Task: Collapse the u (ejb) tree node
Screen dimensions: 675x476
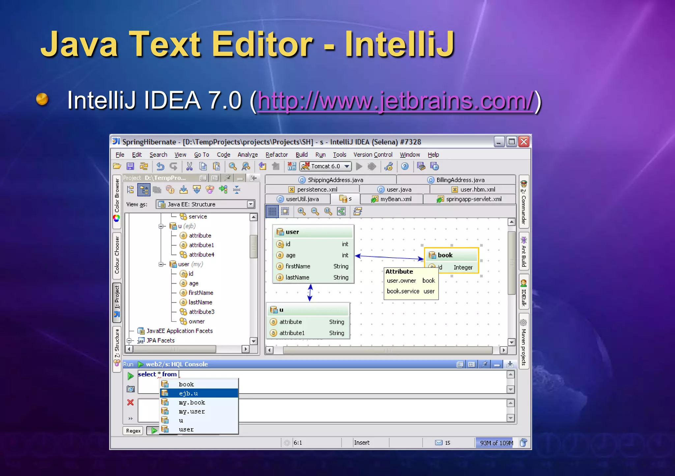Action: [161, 226]
